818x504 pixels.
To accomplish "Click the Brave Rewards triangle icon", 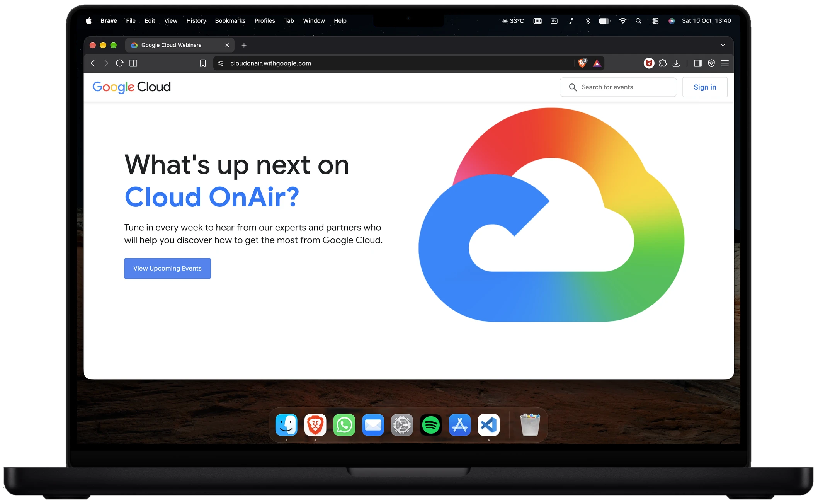I will click(x=597, y=63).
